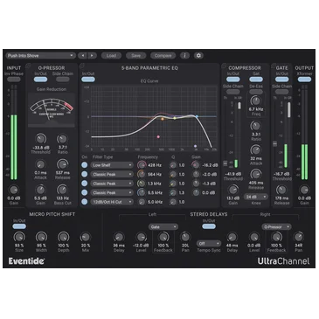Click the O-Pressor Ratio knob
Screen dimensions: 319x319
pos(62,139)
